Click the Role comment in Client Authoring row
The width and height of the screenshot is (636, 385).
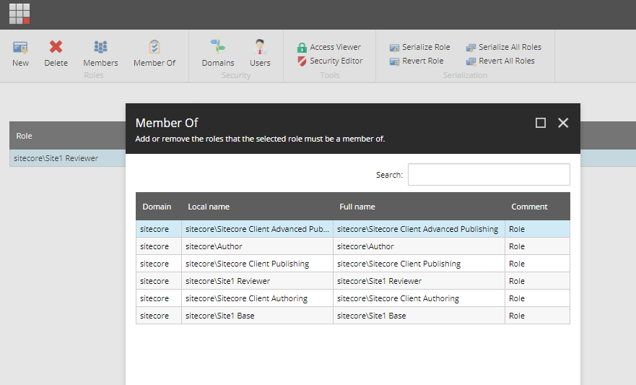click(x=537, y=298)
